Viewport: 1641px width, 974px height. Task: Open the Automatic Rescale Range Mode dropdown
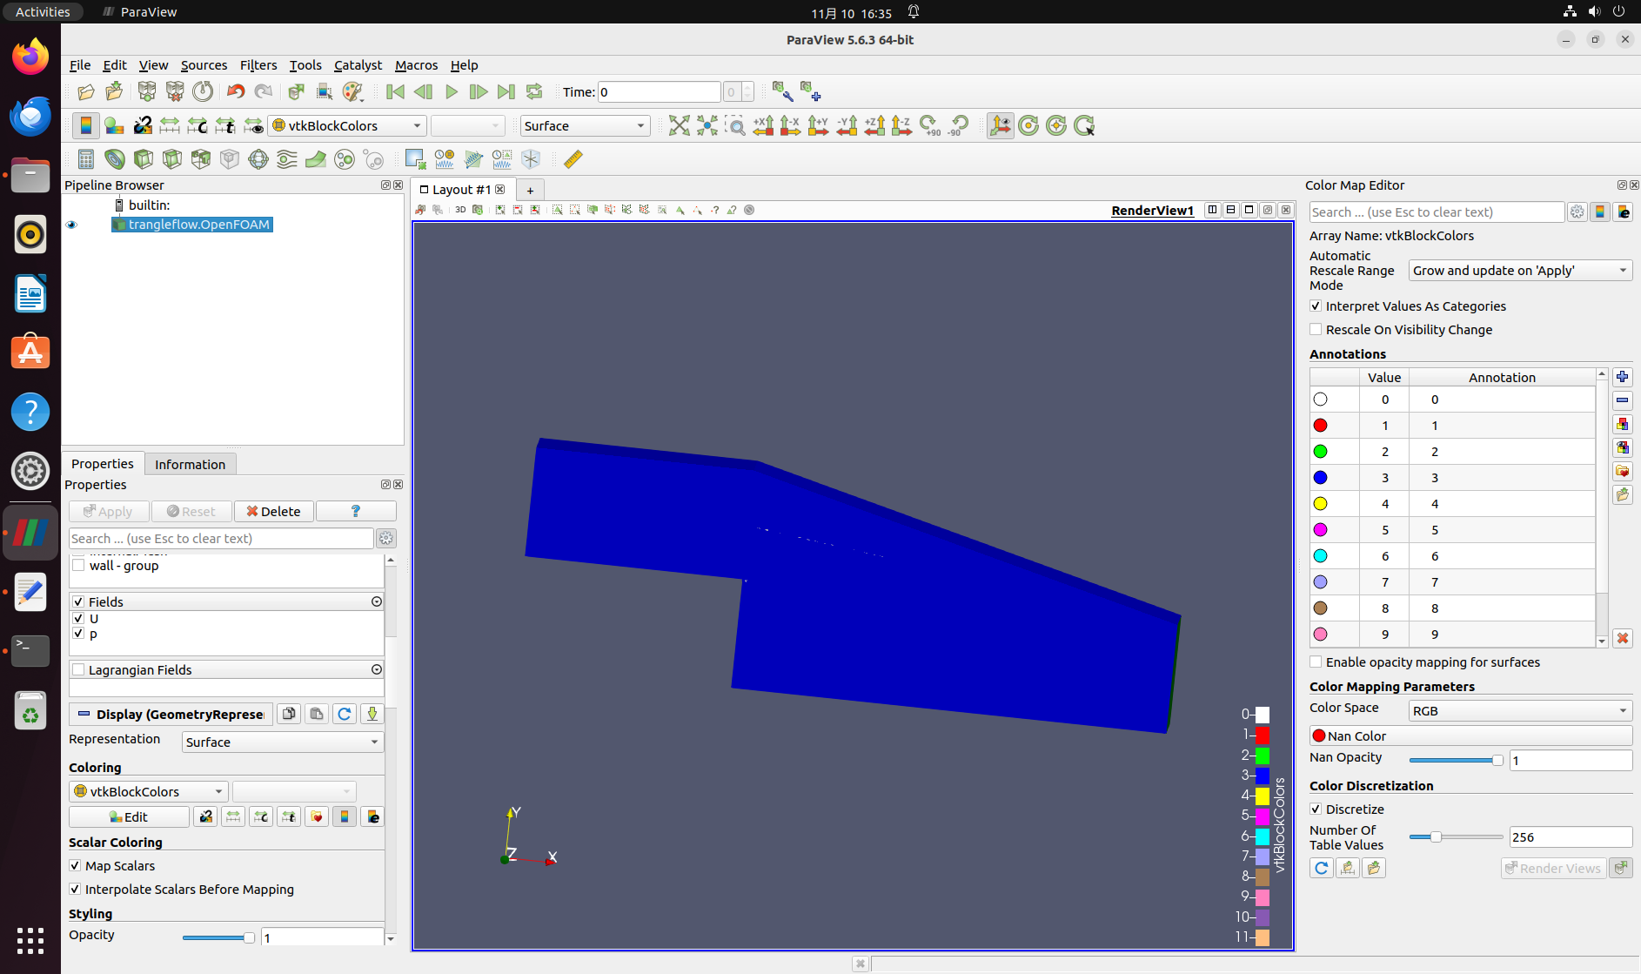click(x=1518, y=270)
